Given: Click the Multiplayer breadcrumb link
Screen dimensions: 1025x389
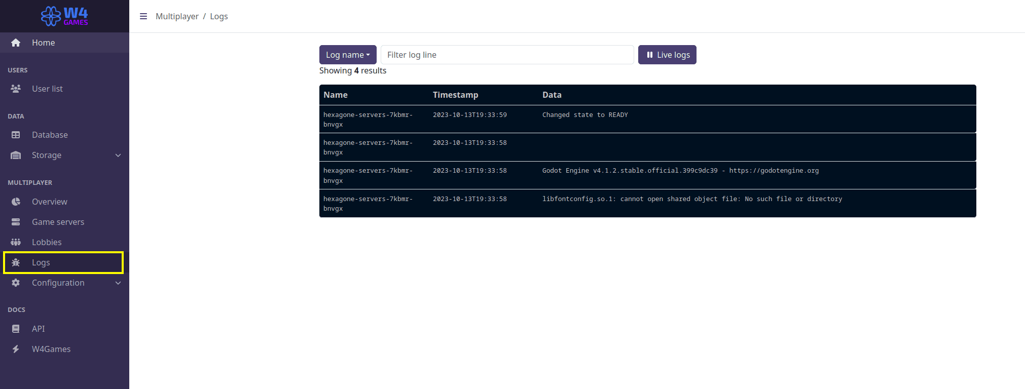Looking at the screenshot, I should pos(177,16).
